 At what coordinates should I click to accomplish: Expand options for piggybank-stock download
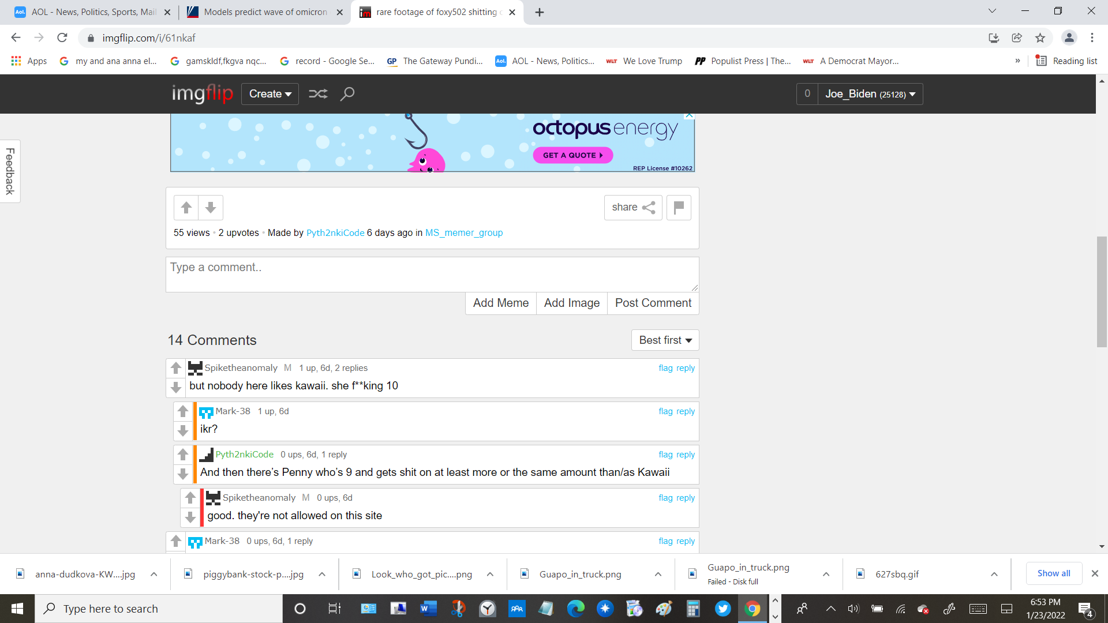[x=322, y=575]
